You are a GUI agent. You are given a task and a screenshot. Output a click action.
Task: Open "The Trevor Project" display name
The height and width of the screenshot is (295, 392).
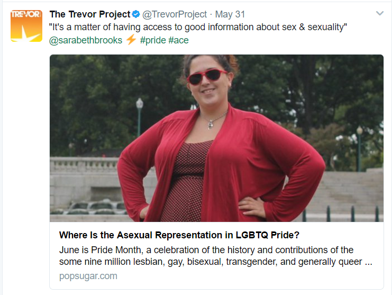click(x=89, y=14)
